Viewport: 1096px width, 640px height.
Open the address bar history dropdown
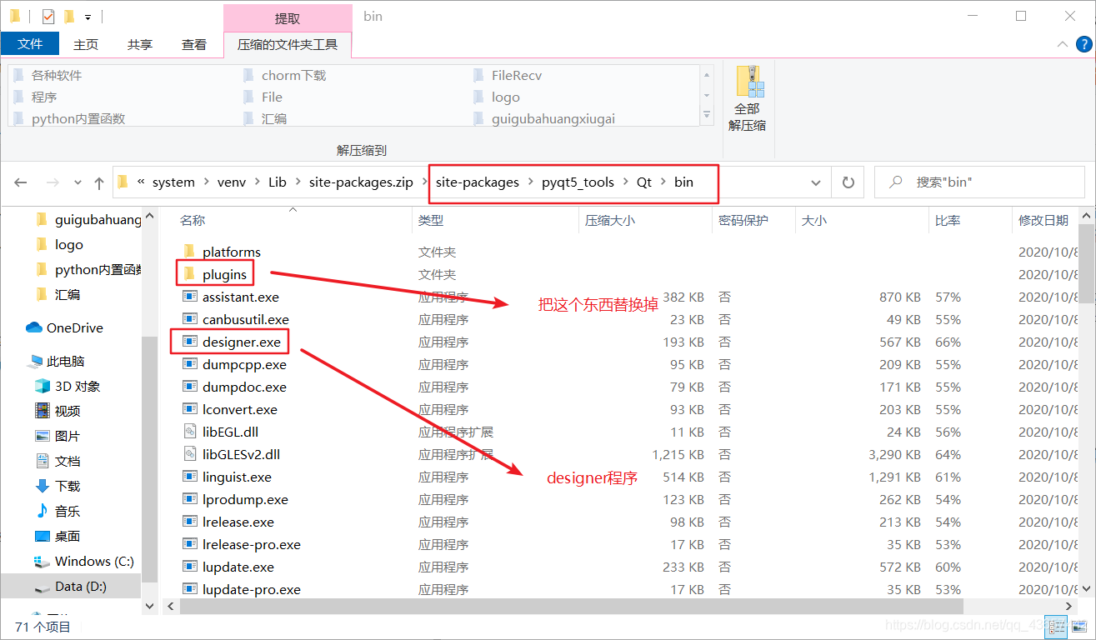(815, 182)
